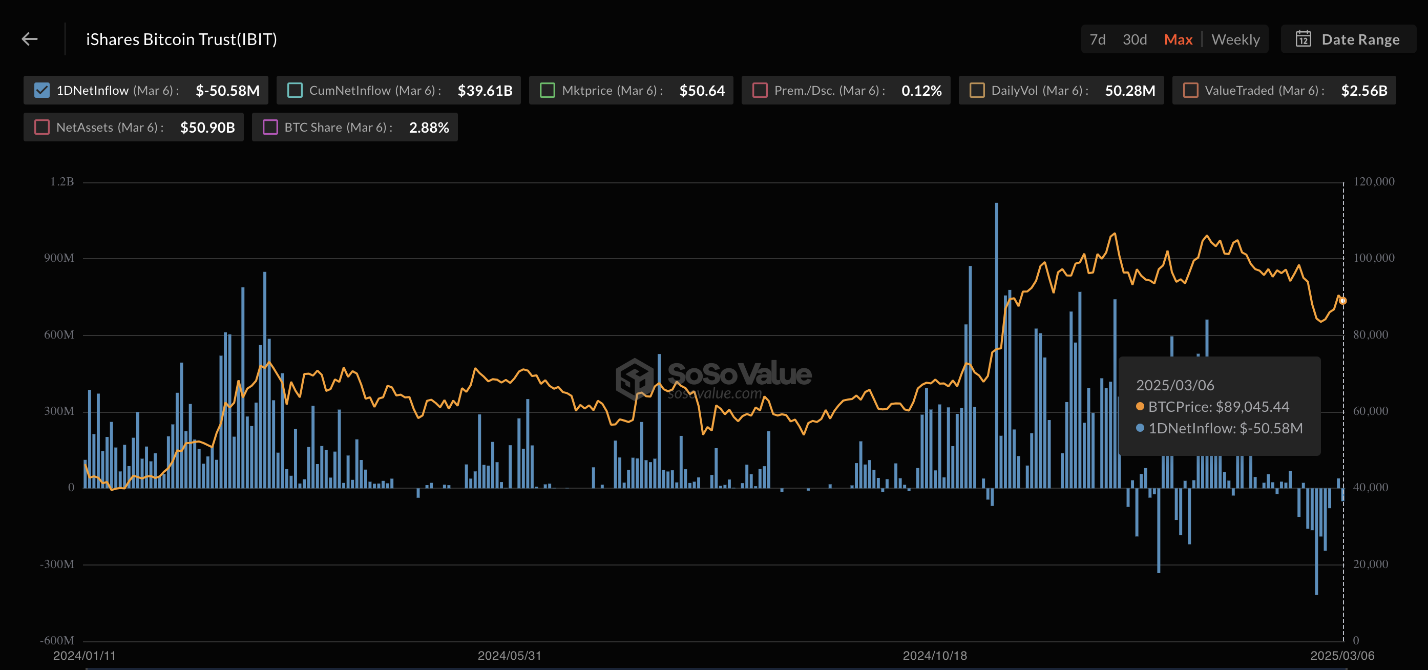The height and width of the screenshot is (670, 1428).
Task: Click the 2024/10/18 axis date label
Action: 935,656
